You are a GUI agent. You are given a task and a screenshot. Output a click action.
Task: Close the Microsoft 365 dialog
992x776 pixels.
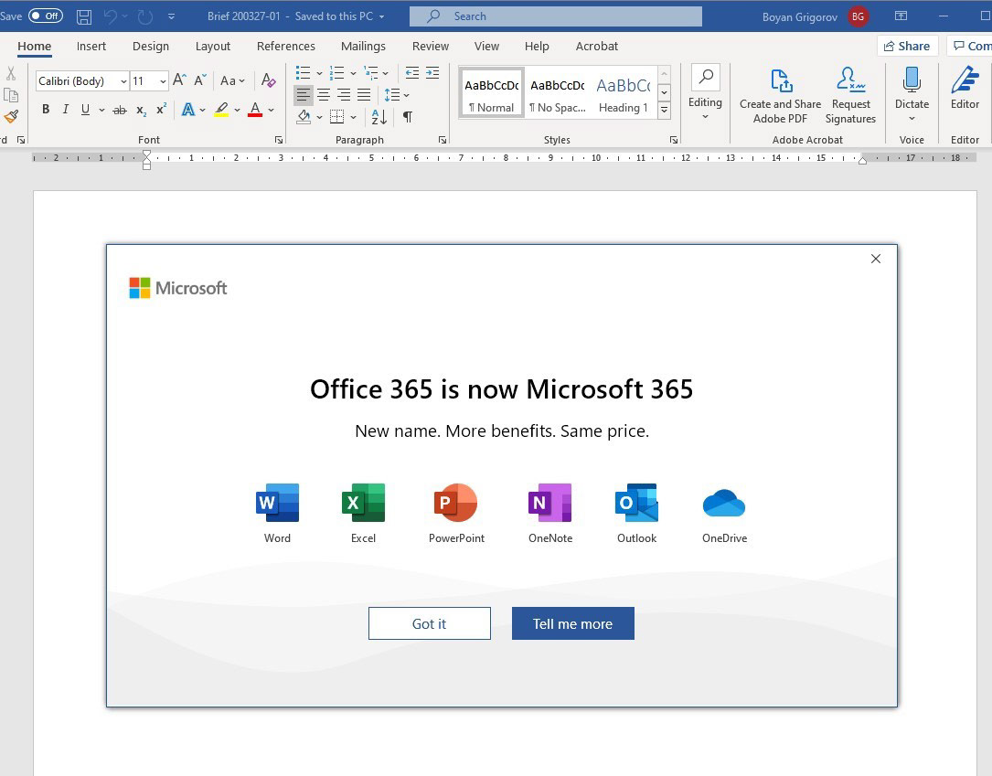coord(876,259)
